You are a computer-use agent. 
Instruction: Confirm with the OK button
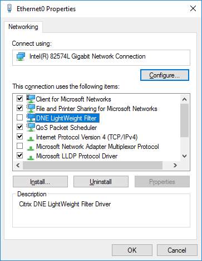pyautogui.click(x=132, y=250)
